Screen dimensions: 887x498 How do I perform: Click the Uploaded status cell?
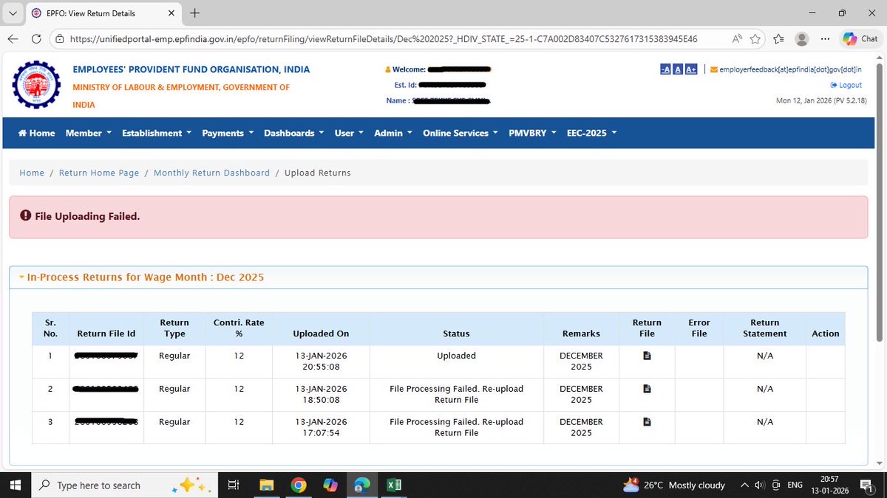tap(456, 362)
